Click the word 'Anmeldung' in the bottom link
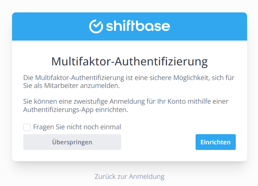Viewport: 258px width, 186px height. click(147, 177)
